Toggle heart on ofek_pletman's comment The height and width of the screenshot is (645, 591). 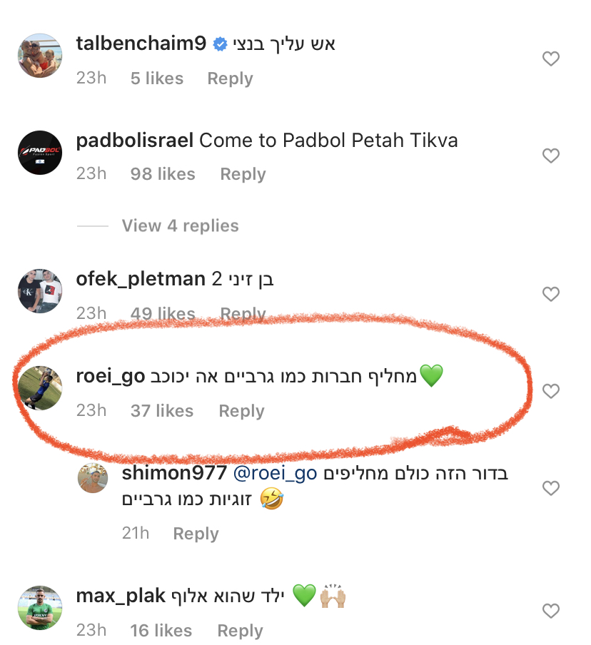point(551,294)
